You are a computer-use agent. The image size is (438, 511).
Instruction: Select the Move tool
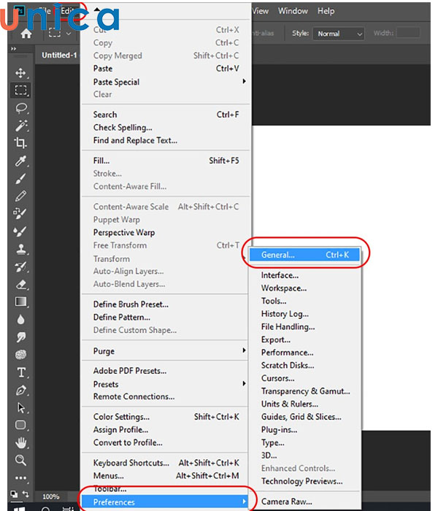click(21, 73)
